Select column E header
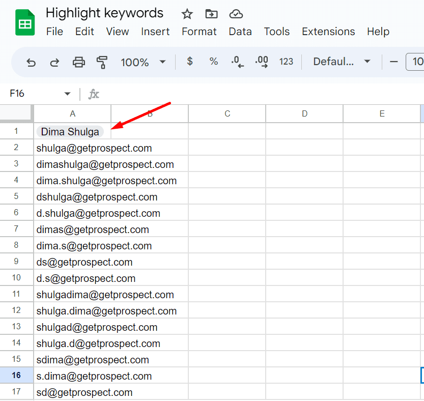 point(382,113)
